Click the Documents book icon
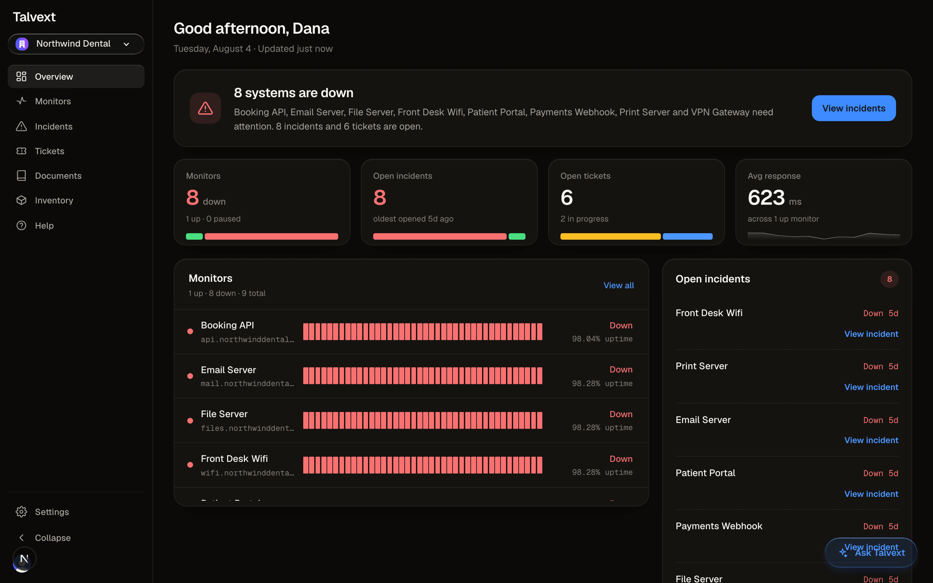Viewport: 933px width, 583px height. click(x=21, y=176)
